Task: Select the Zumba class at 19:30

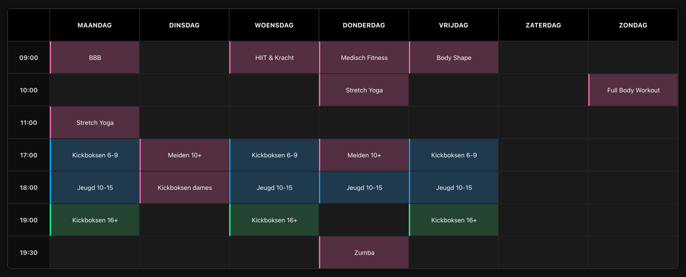Action: [364, 253]
